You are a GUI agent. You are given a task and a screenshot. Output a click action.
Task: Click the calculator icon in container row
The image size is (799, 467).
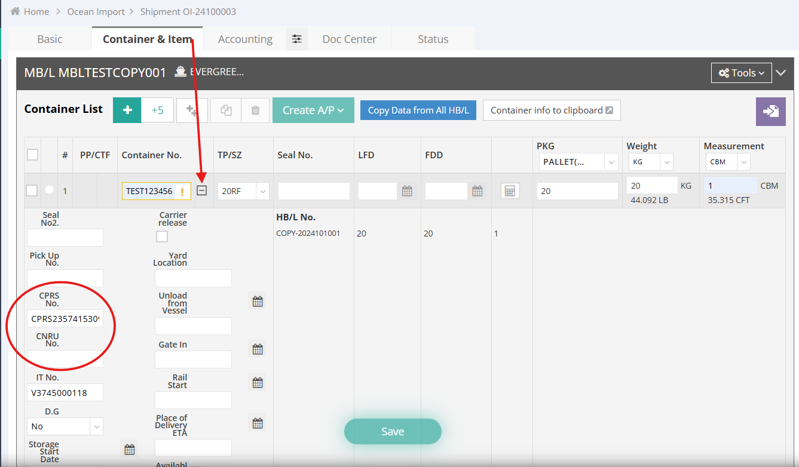tap(510, 191)
